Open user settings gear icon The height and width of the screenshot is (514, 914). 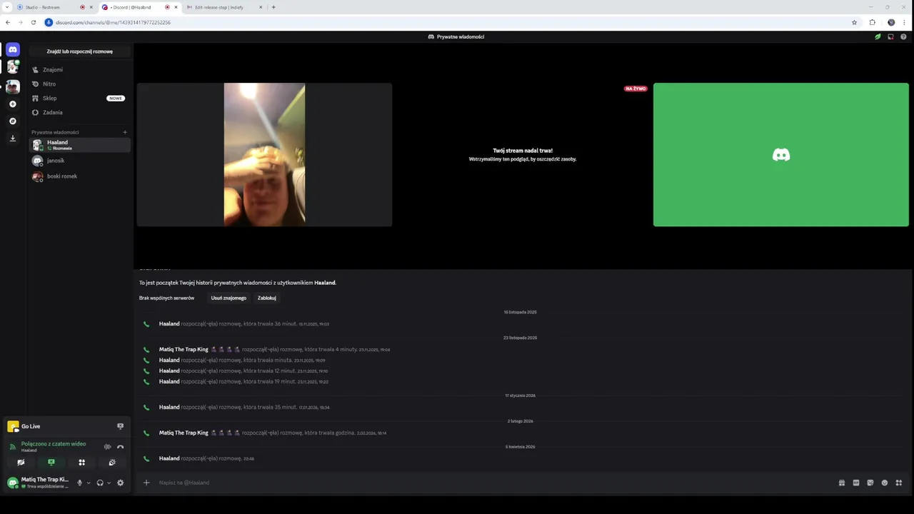tap(120, 483)
